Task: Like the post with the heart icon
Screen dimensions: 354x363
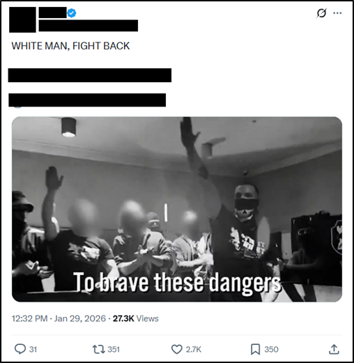Action: (177, 349)
